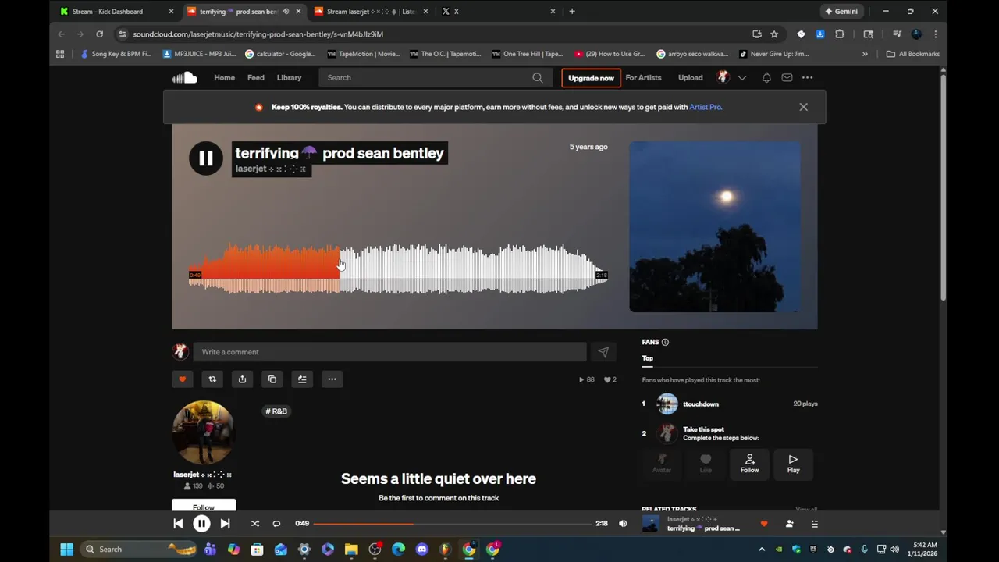This screenshot has height=562, width=999.
Task: Click the search magnifier icon in SoundCloud header
Action: point(538,77)
